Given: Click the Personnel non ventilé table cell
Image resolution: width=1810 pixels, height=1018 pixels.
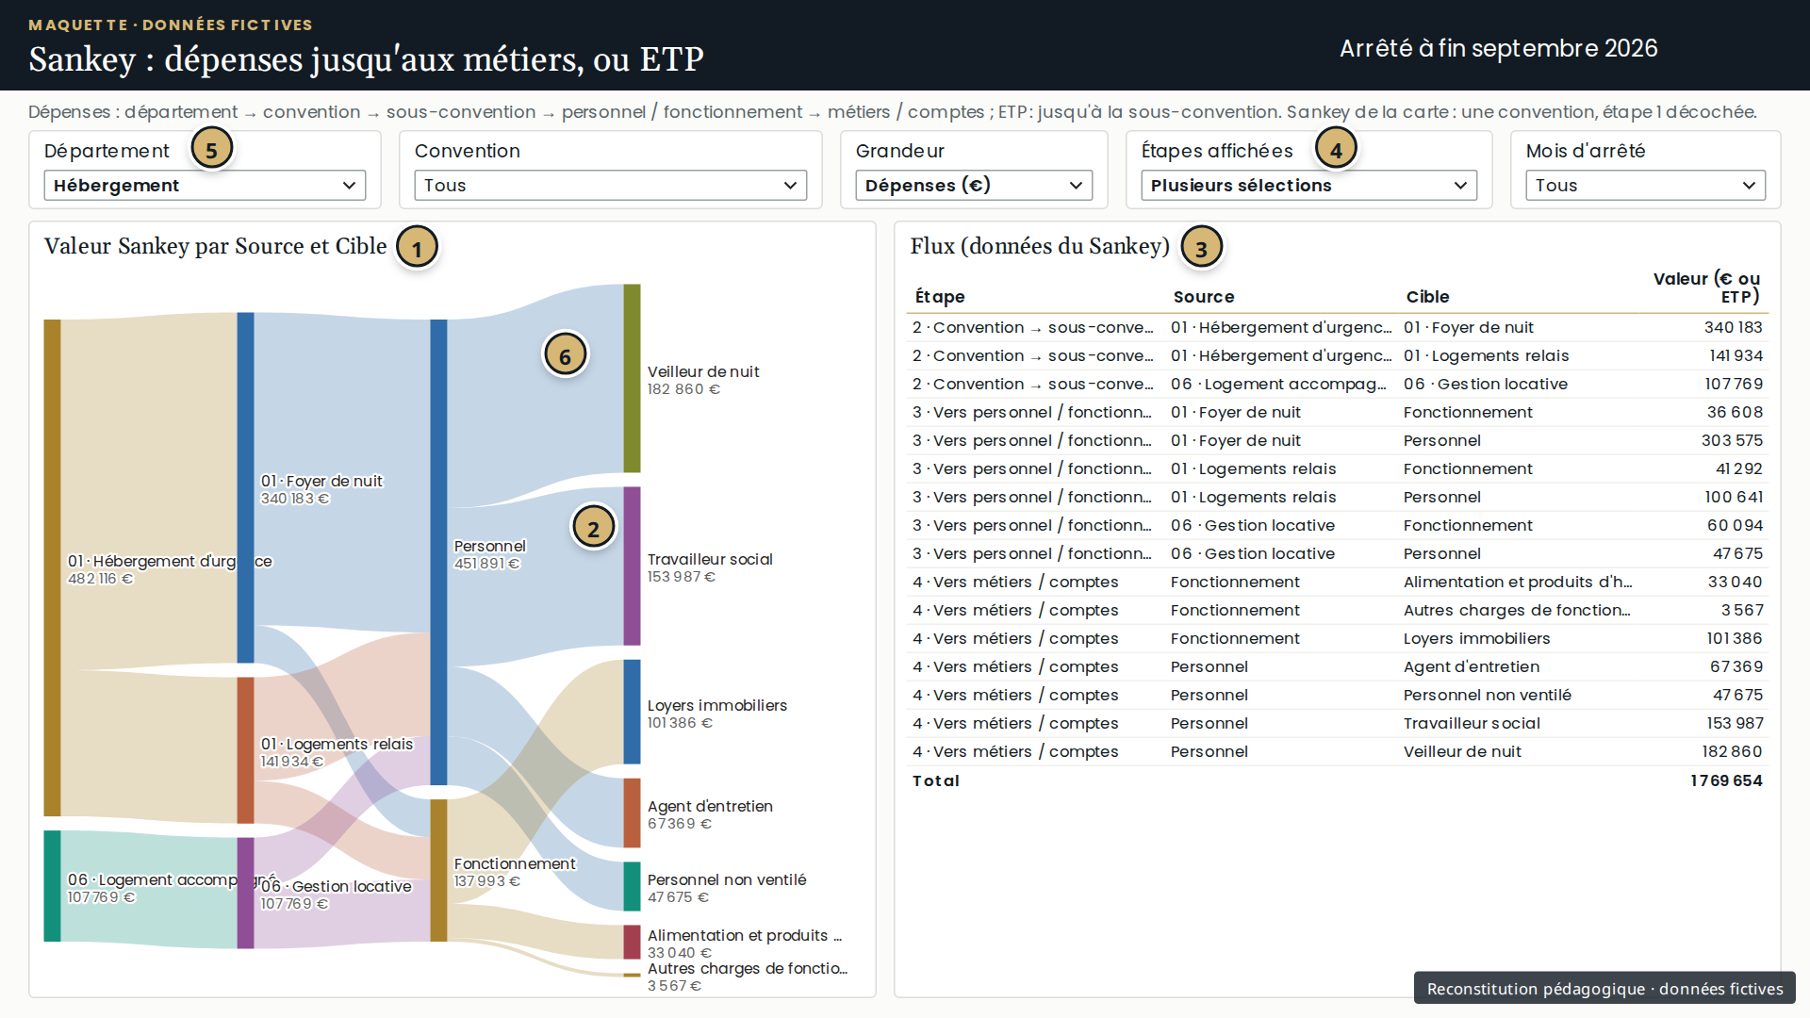Looking at the screenshot, I should [x=1487, y=695].
